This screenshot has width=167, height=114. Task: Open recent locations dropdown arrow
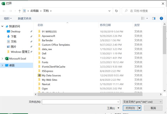coord(15,11)
